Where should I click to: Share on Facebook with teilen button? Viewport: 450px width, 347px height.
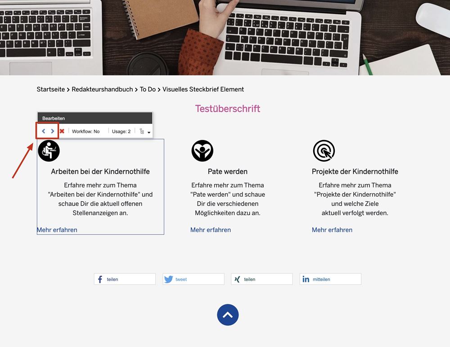click(125, 279)
